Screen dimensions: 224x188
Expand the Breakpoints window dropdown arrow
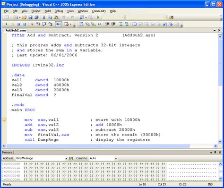(71, 24)
